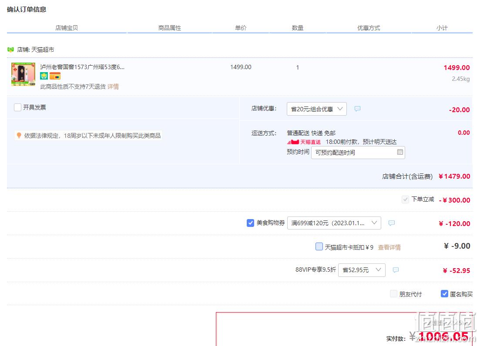This screenshot has height=346, width=480.
Task: Click the lightbulb icon in the age notice
Action: (19, 135)
